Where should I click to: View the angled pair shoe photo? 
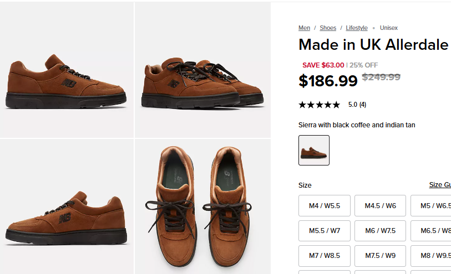tap(202, 70)
